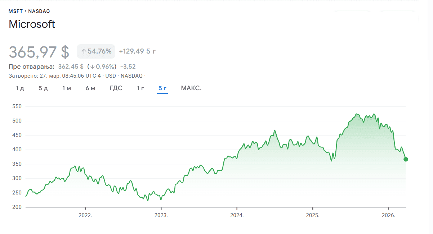The width and height of the screenshot is (433, 234).
Task: Click the 2026. label on the time axis
Action: pyautogui.click(x=388, y=216)
